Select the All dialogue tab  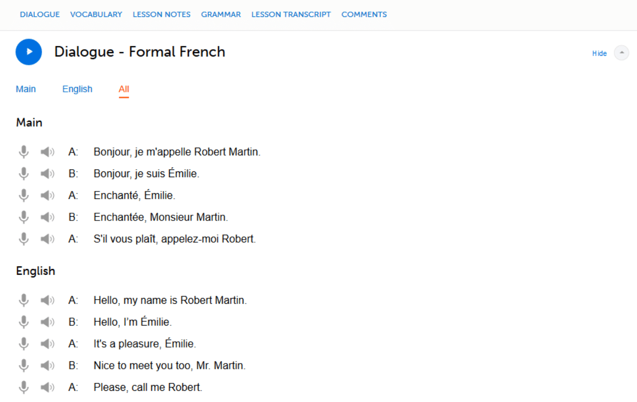pyautogui.click(x=124, y=89)
